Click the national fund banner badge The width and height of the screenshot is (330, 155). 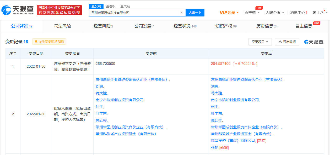tap(59, 10)
